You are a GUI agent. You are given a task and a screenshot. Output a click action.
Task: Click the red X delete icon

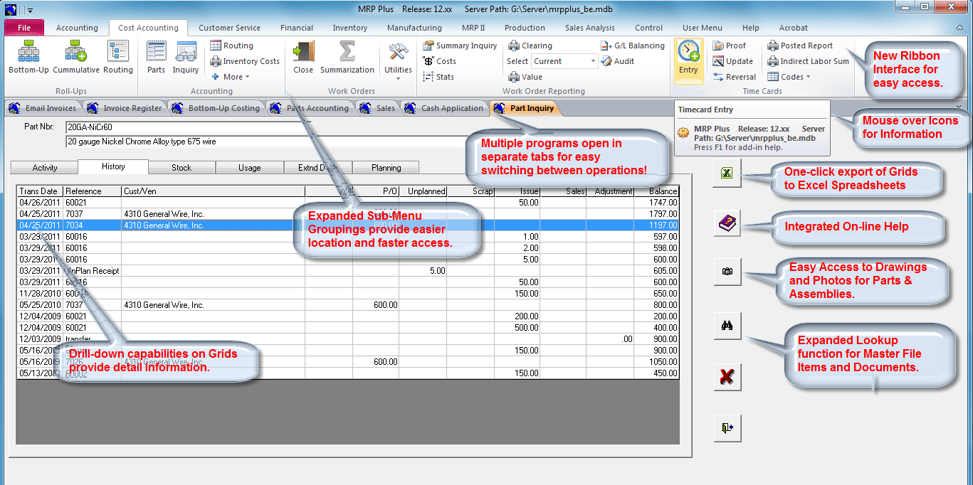[x=727, y=377]
